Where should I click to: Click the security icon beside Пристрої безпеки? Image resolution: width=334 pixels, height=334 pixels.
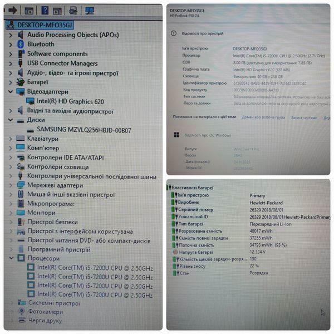tap(21, 222)
